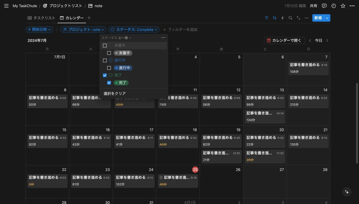Open the ステータス: Complete filter dropdown
The width and height of the screenshot is (359, 204).
click(x=134, y=30)
